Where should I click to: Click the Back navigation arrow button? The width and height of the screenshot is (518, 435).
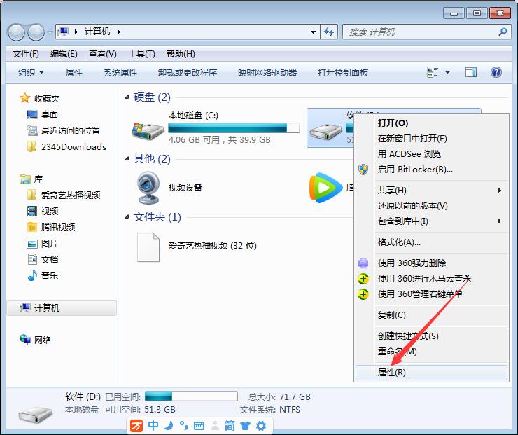(x=16, y=32)
